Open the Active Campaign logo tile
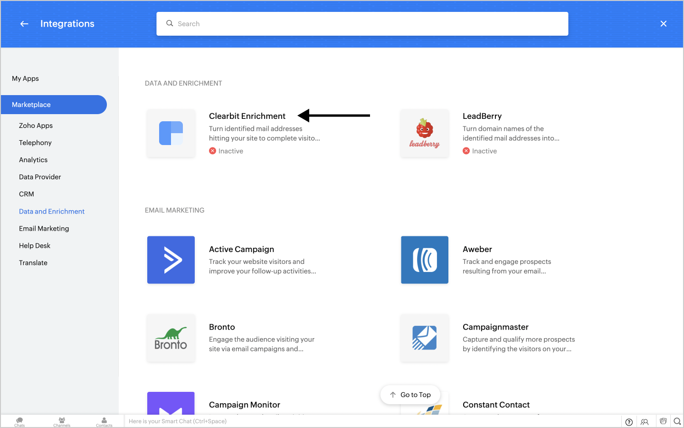Image resolution: width=684 pixels, height=428 pixels. tap(171, 260)
